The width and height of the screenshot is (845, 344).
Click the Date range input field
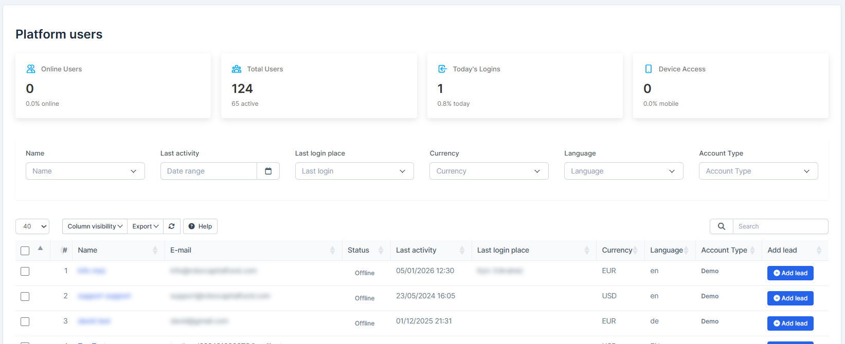click(209, 171)
